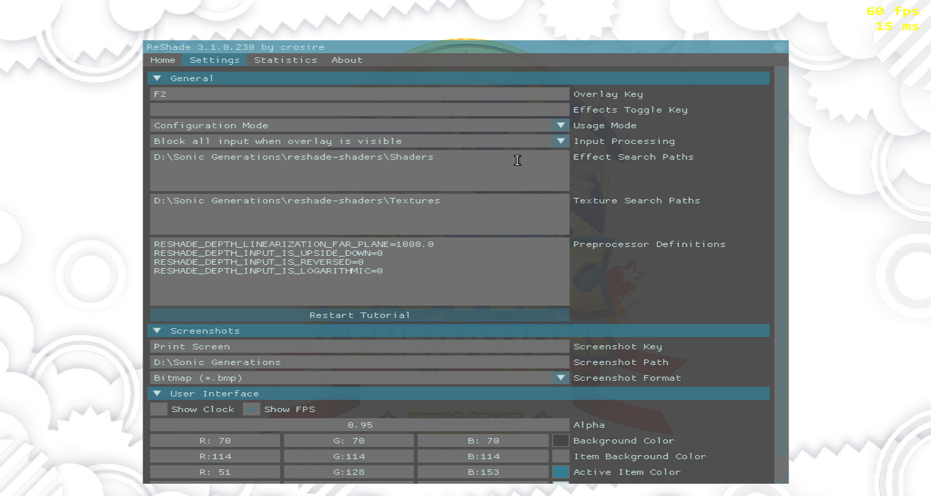Open the Usage Mode dropdown arrow
Screen dimensions: 931x496
click(x=561, y=126)
